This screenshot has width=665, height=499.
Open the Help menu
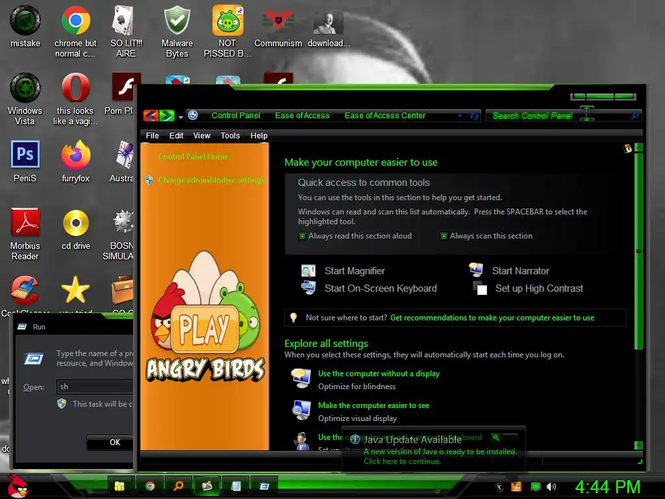pyautogui.click(x=258, y=136)
